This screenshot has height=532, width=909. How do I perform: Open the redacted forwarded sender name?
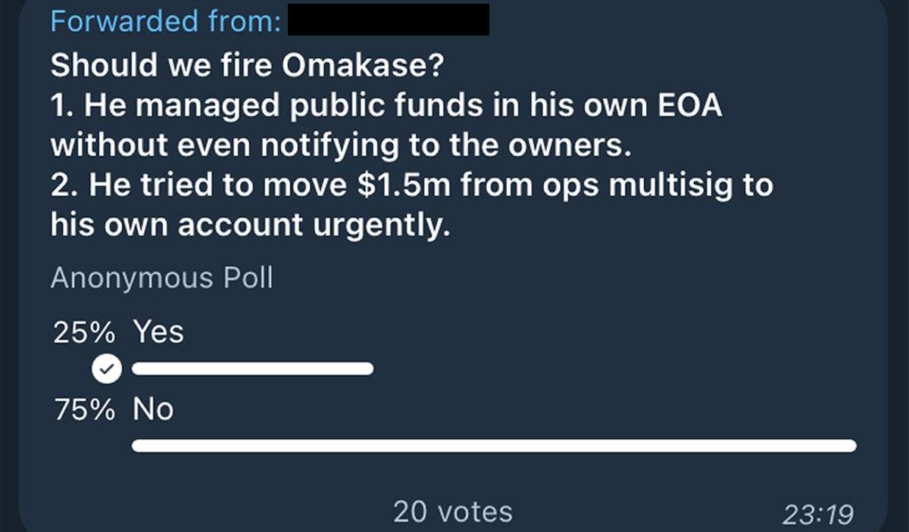pos(389,20)
